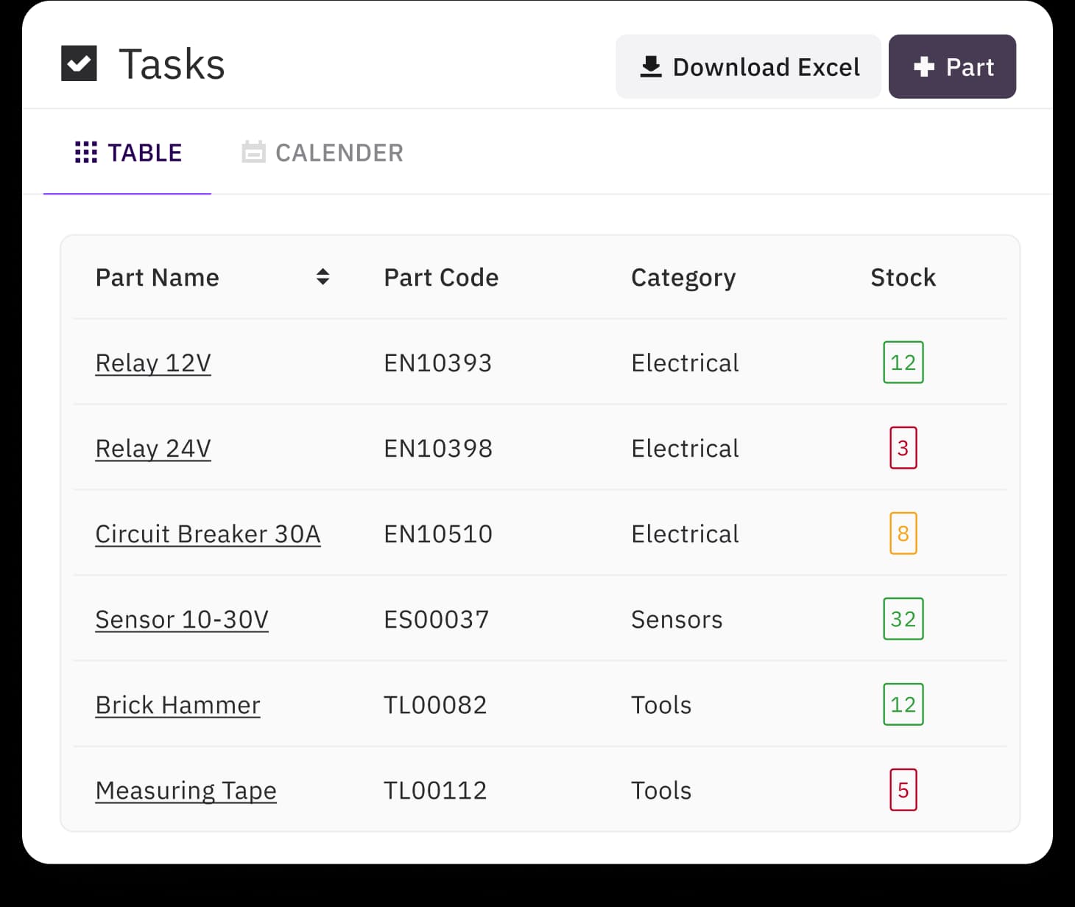Open the Relay 12V part link
Viewport: 1075px width, 907px height.
[153, 363]
